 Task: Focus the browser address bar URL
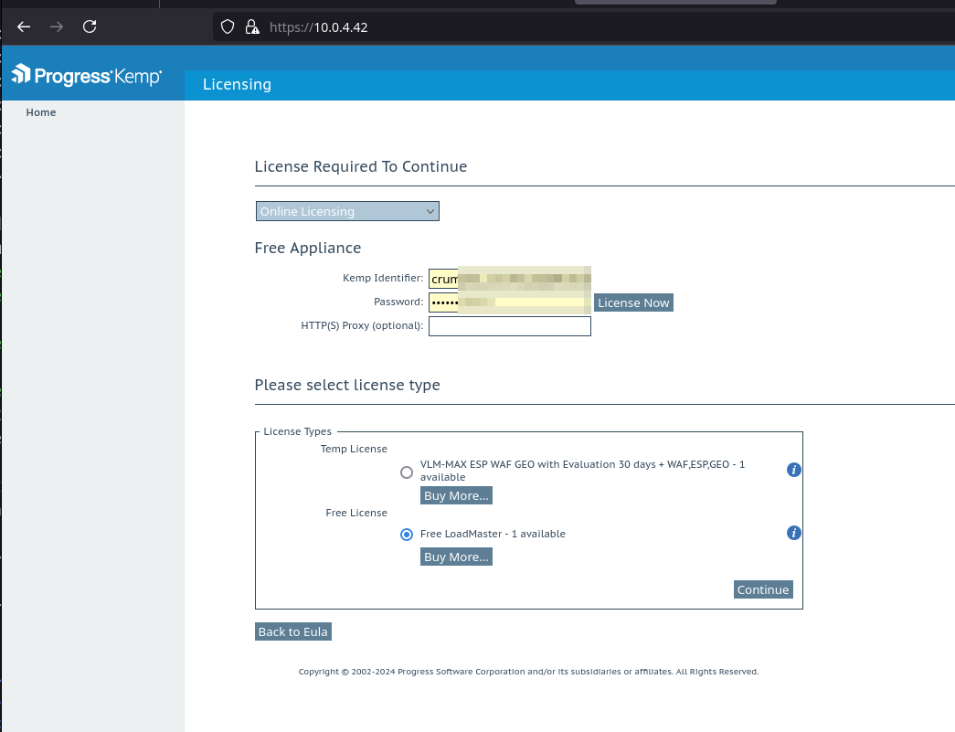(457, 27)
